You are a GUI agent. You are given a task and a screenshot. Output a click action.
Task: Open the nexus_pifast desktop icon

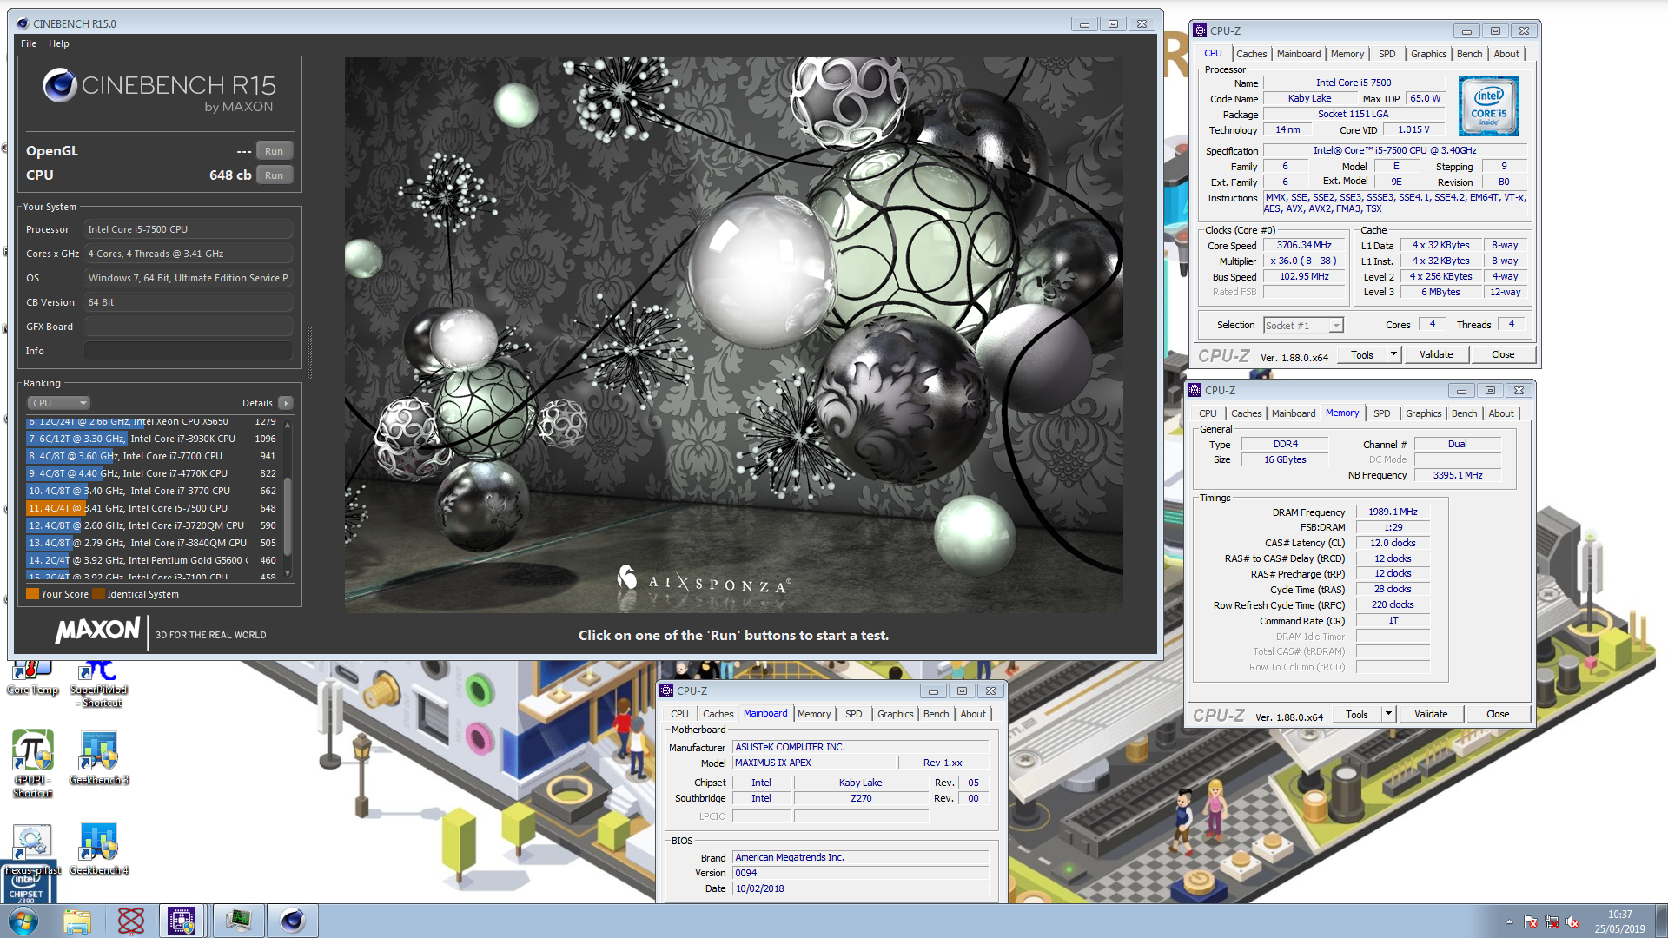click(32, 849)
